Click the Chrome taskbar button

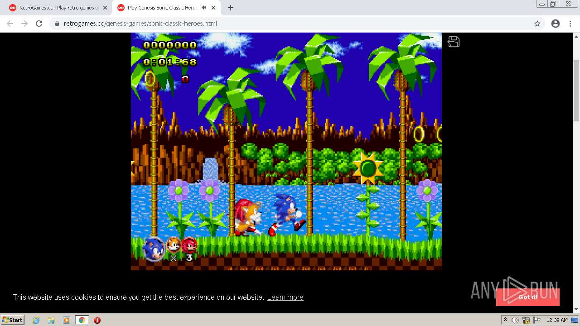coord(82,320)
